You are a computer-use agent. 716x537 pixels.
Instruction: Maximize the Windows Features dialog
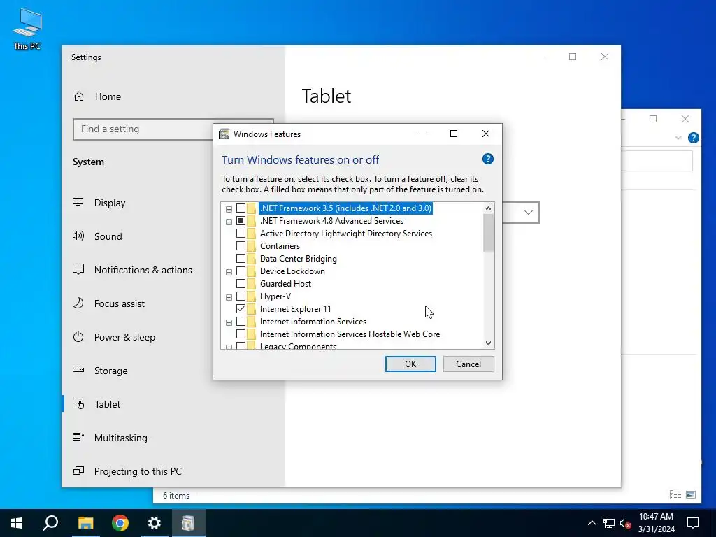454,134
